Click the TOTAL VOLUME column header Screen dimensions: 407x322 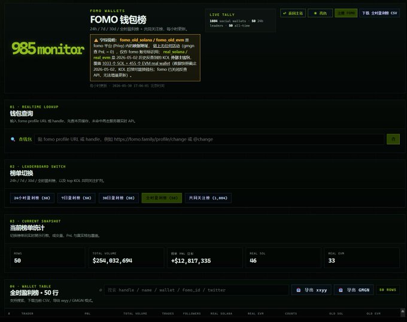coord(135,314)
